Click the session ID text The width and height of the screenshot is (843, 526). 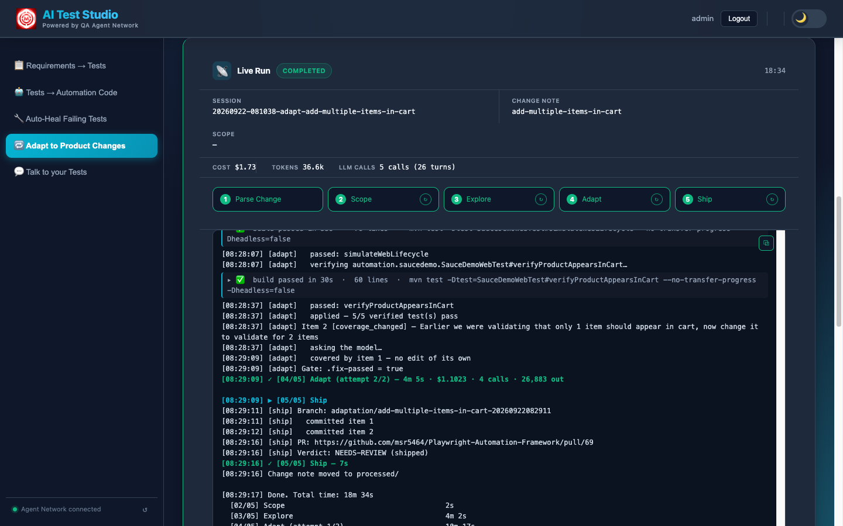pos(314,112)
